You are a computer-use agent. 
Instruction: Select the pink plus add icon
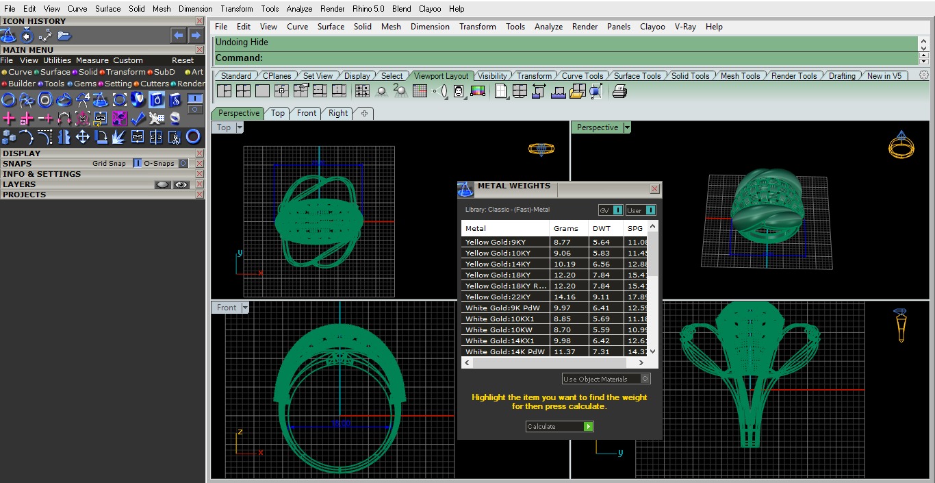click(8, 118)
